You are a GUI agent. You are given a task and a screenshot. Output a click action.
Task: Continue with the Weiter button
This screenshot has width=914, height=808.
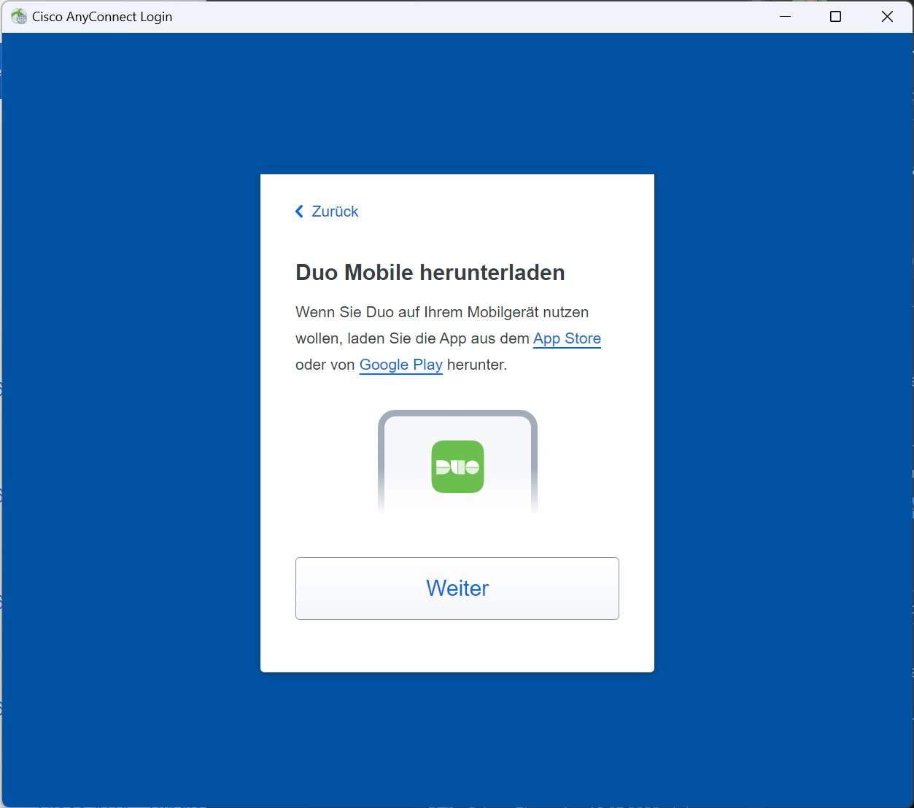(457, 588)
